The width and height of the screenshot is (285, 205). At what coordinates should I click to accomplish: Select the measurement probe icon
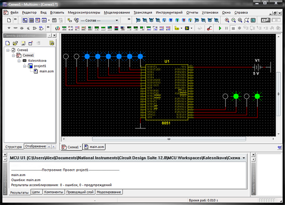tap(177, 28)
